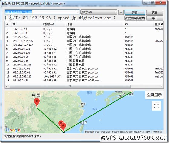Minimize the window
Image resolution: width=169 pixels, height=143 pixels.
(x=146, y=2)
